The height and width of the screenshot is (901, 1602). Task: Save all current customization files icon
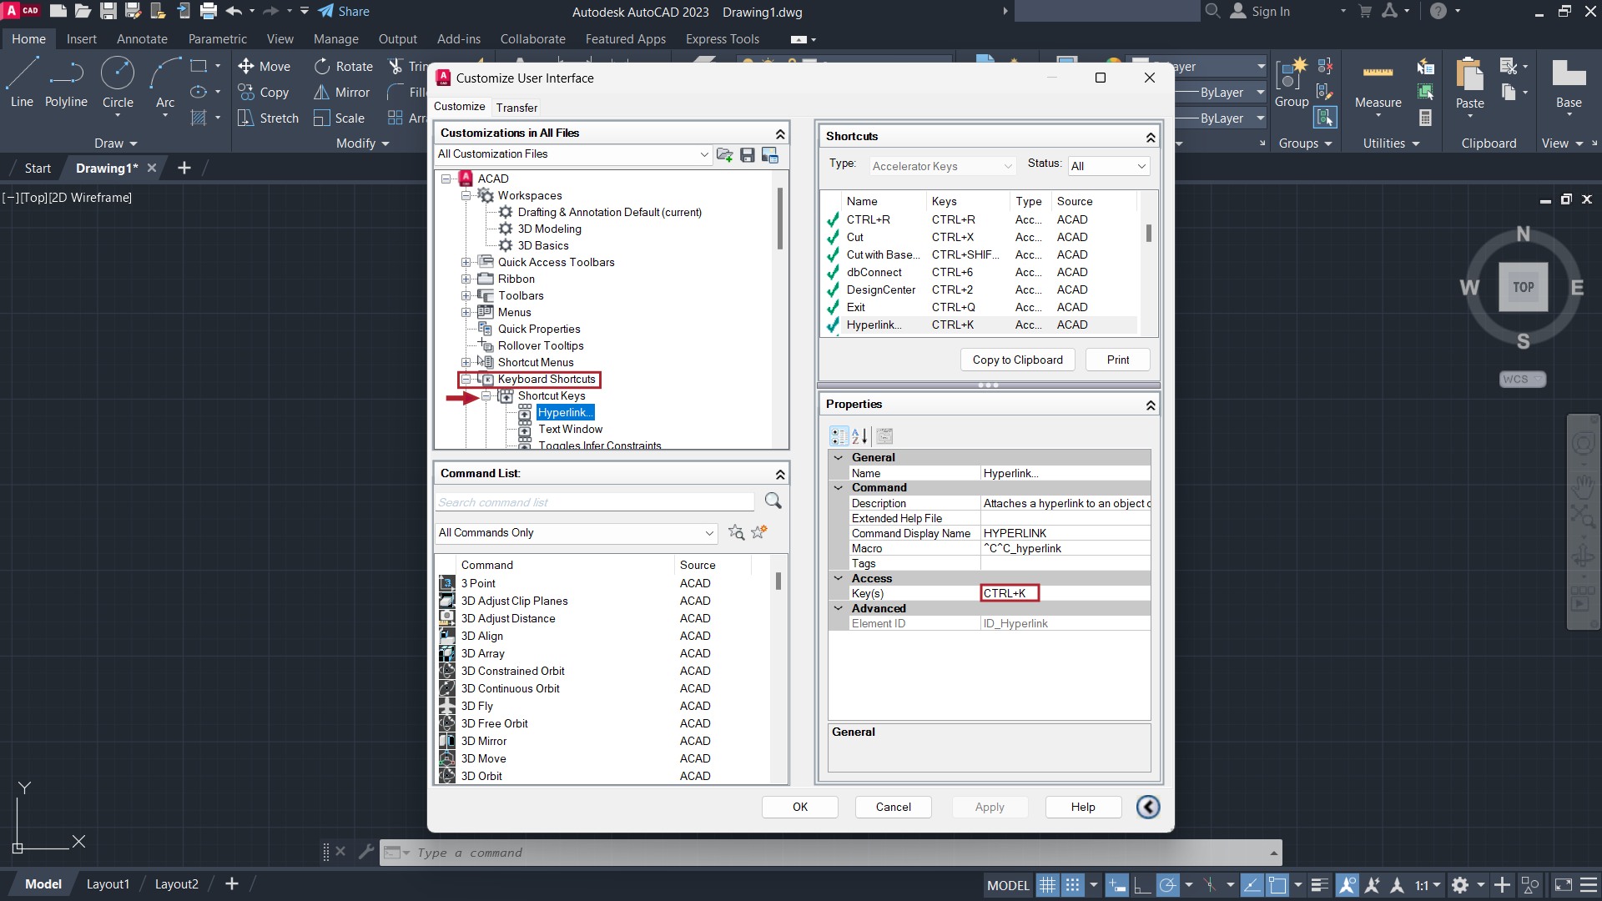pos(748,154)
